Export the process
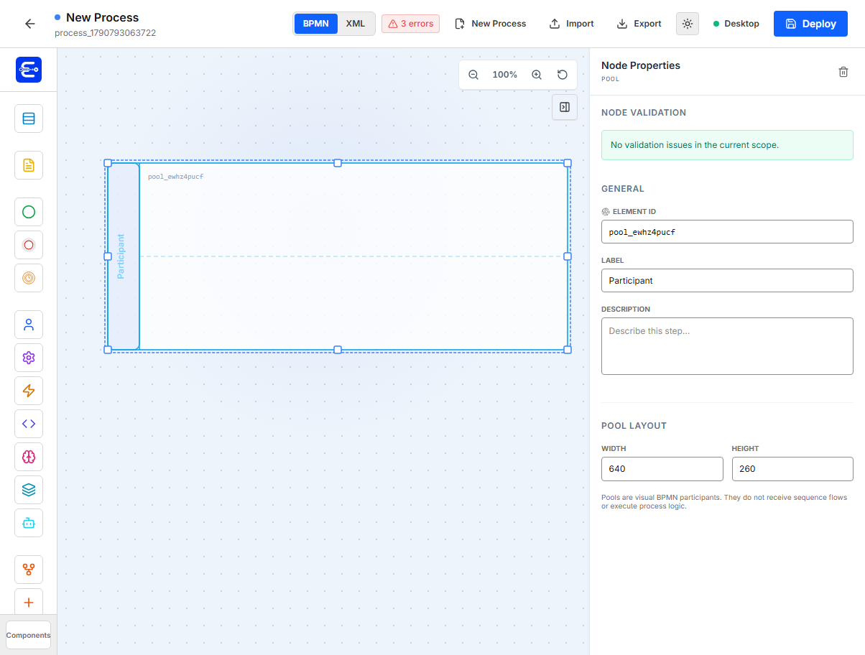Image resolution: width=865 pixels, height=655 pixels. [x=639, y=24]
